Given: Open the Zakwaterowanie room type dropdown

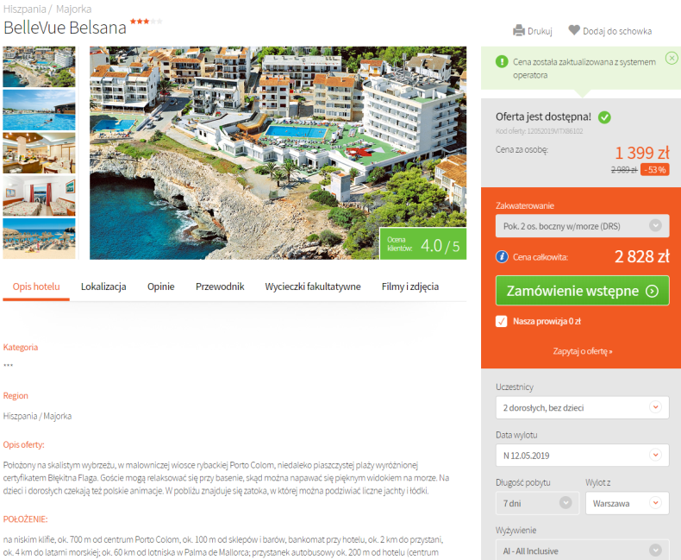Looking at the screenshot, I should (582, 226).
